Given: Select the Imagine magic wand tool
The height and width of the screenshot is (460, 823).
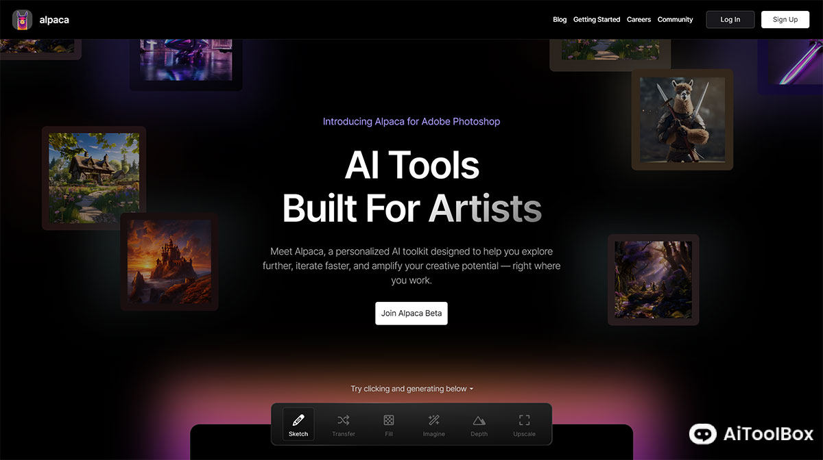Looking at the screenshot, I should [434, 424].
